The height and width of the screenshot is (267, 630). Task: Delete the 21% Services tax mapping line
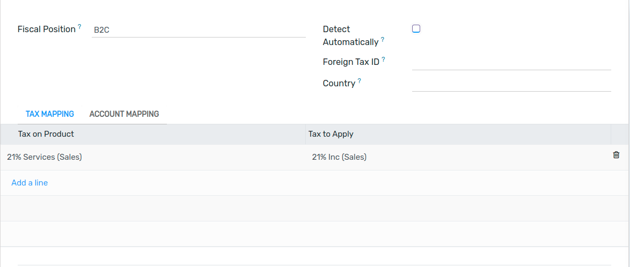click(616, 155)
